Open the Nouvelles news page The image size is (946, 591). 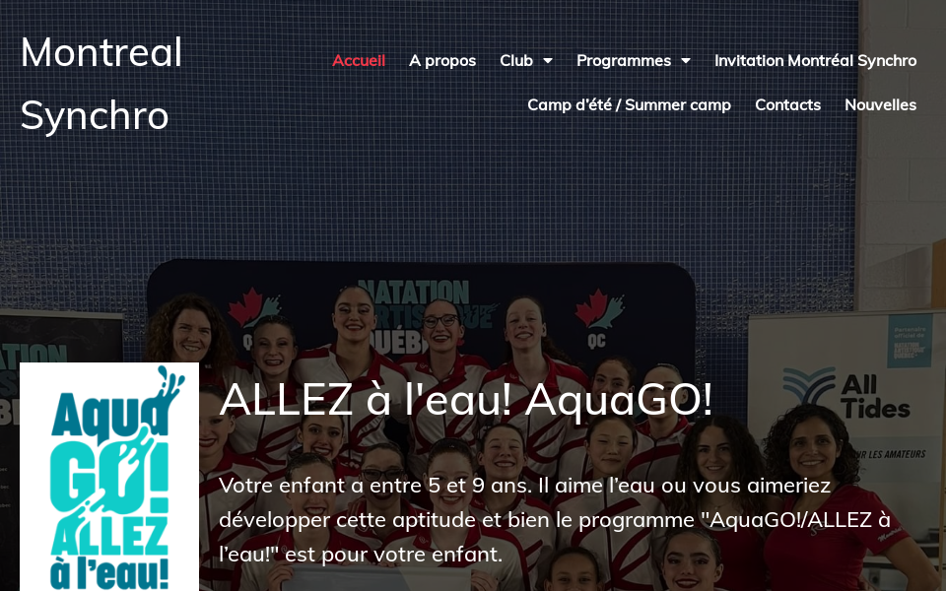click(880, 105)
